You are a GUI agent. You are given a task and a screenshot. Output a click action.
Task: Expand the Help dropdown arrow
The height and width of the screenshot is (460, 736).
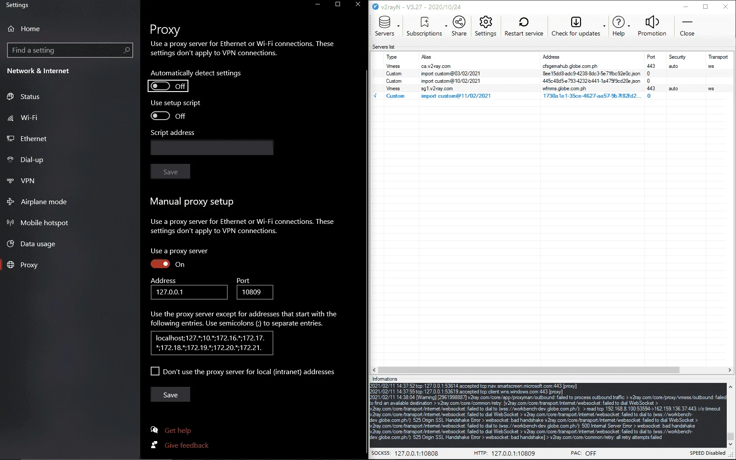pos(629,26)
